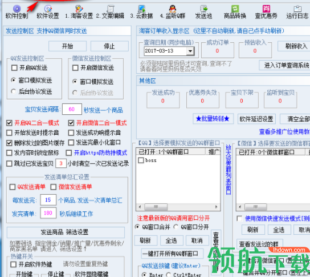Open the 查优惠券 toolbar icon

[266, 12]
